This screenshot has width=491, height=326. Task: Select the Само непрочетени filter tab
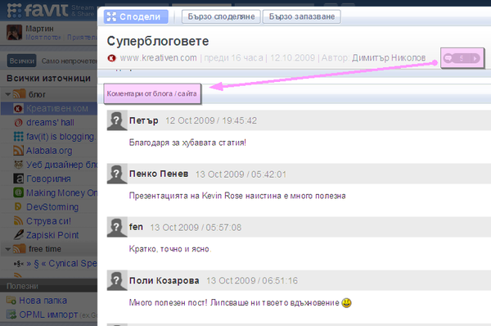[70, 61]
